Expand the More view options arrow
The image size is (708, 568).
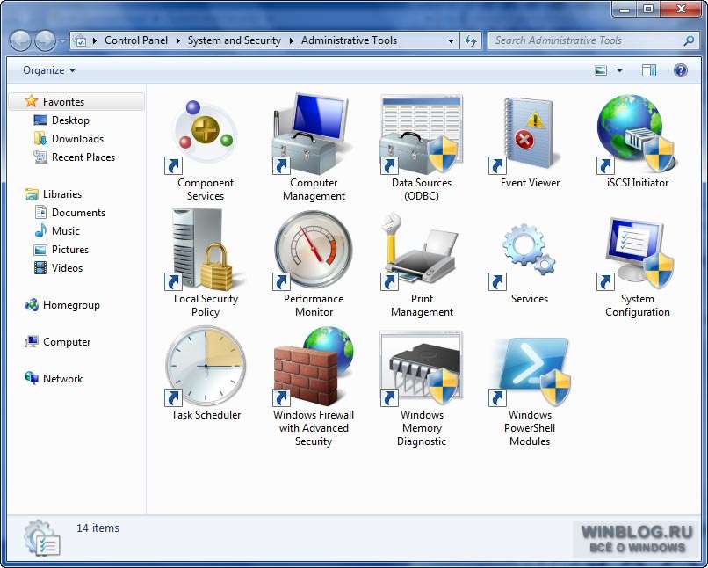coord(619,70)
